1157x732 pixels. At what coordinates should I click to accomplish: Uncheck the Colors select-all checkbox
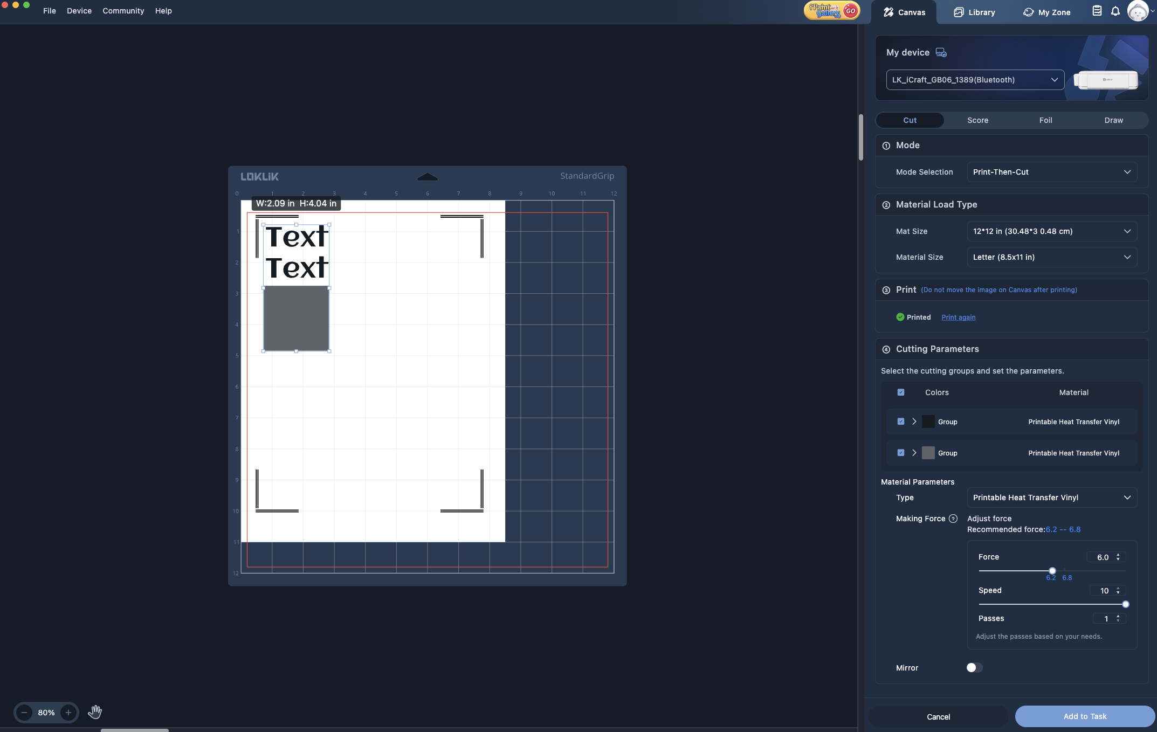click(x=901, y=392)
